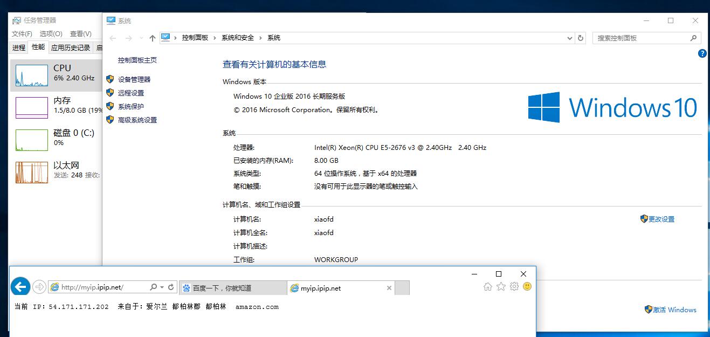
Task: Switch to the 百度一下 browser tab
Action: 232,288
